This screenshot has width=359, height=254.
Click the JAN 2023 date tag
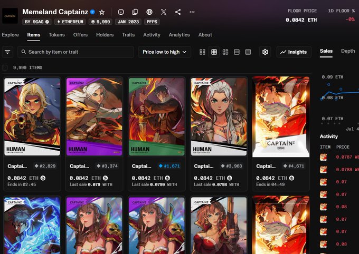click(x=128, y=22)
